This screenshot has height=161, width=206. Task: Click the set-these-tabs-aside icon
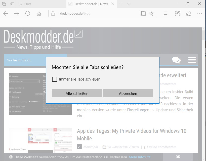(12, 4)
